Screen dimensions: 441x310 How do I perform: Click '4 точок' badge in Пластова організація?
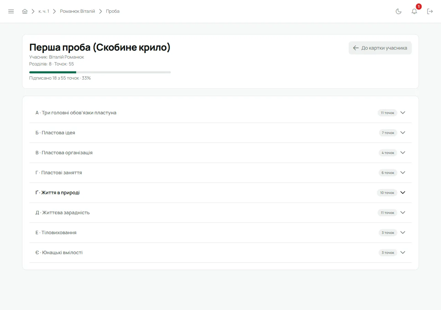pos(388,153)
